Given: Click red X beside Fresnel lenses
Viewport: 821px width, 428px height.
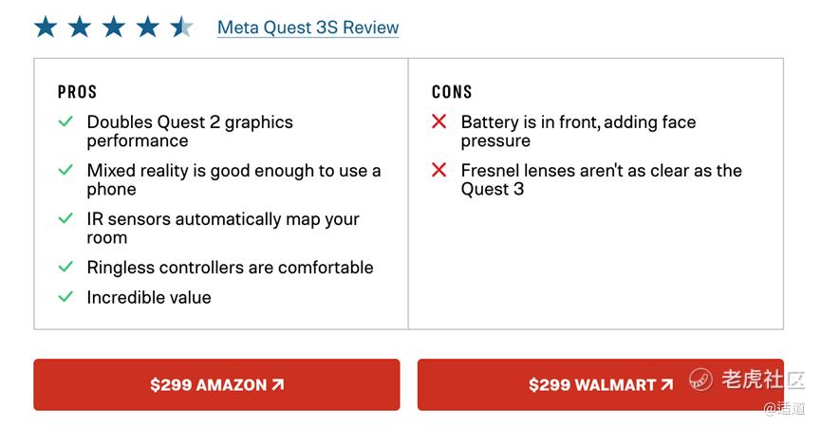Looking at the screenshot, I should pos(438,170).
